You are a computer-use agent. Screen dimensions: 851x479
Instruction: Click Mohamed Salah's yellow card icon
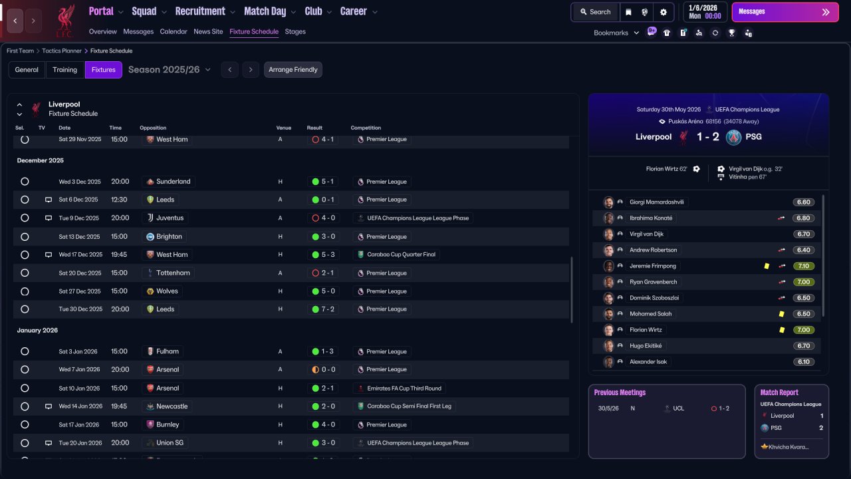tap(782, 314)
